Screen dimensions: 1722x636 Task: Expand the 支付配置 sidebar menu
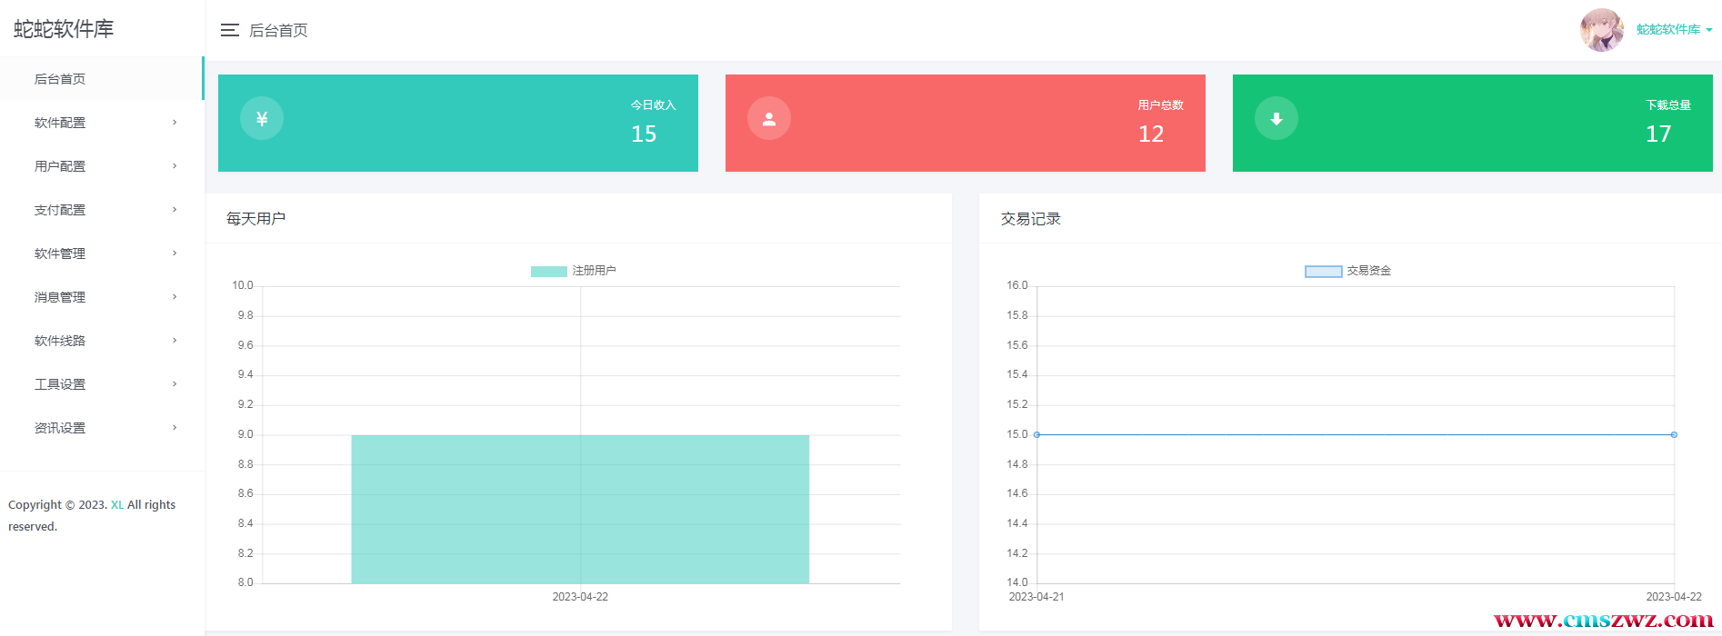coord(60,210)
